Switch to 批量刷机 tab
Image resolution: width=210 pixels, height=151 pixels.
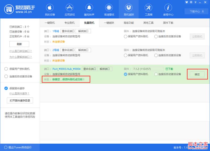point(89,23)
